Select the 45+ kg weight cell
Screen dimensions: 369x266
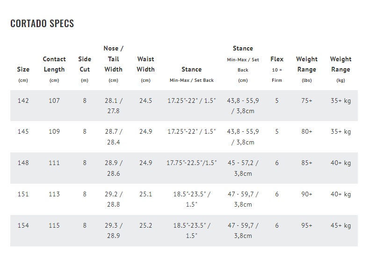(340, 225)
